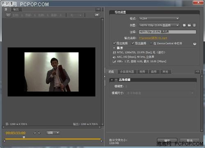
Task: Click the 输出: 1280 w x 720 h text
Action: [85, 124]
